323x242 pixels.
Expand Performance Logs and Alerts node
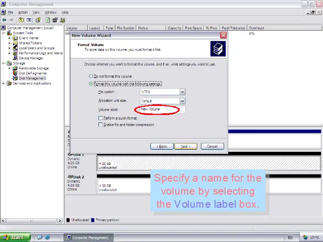click(9, 53)
